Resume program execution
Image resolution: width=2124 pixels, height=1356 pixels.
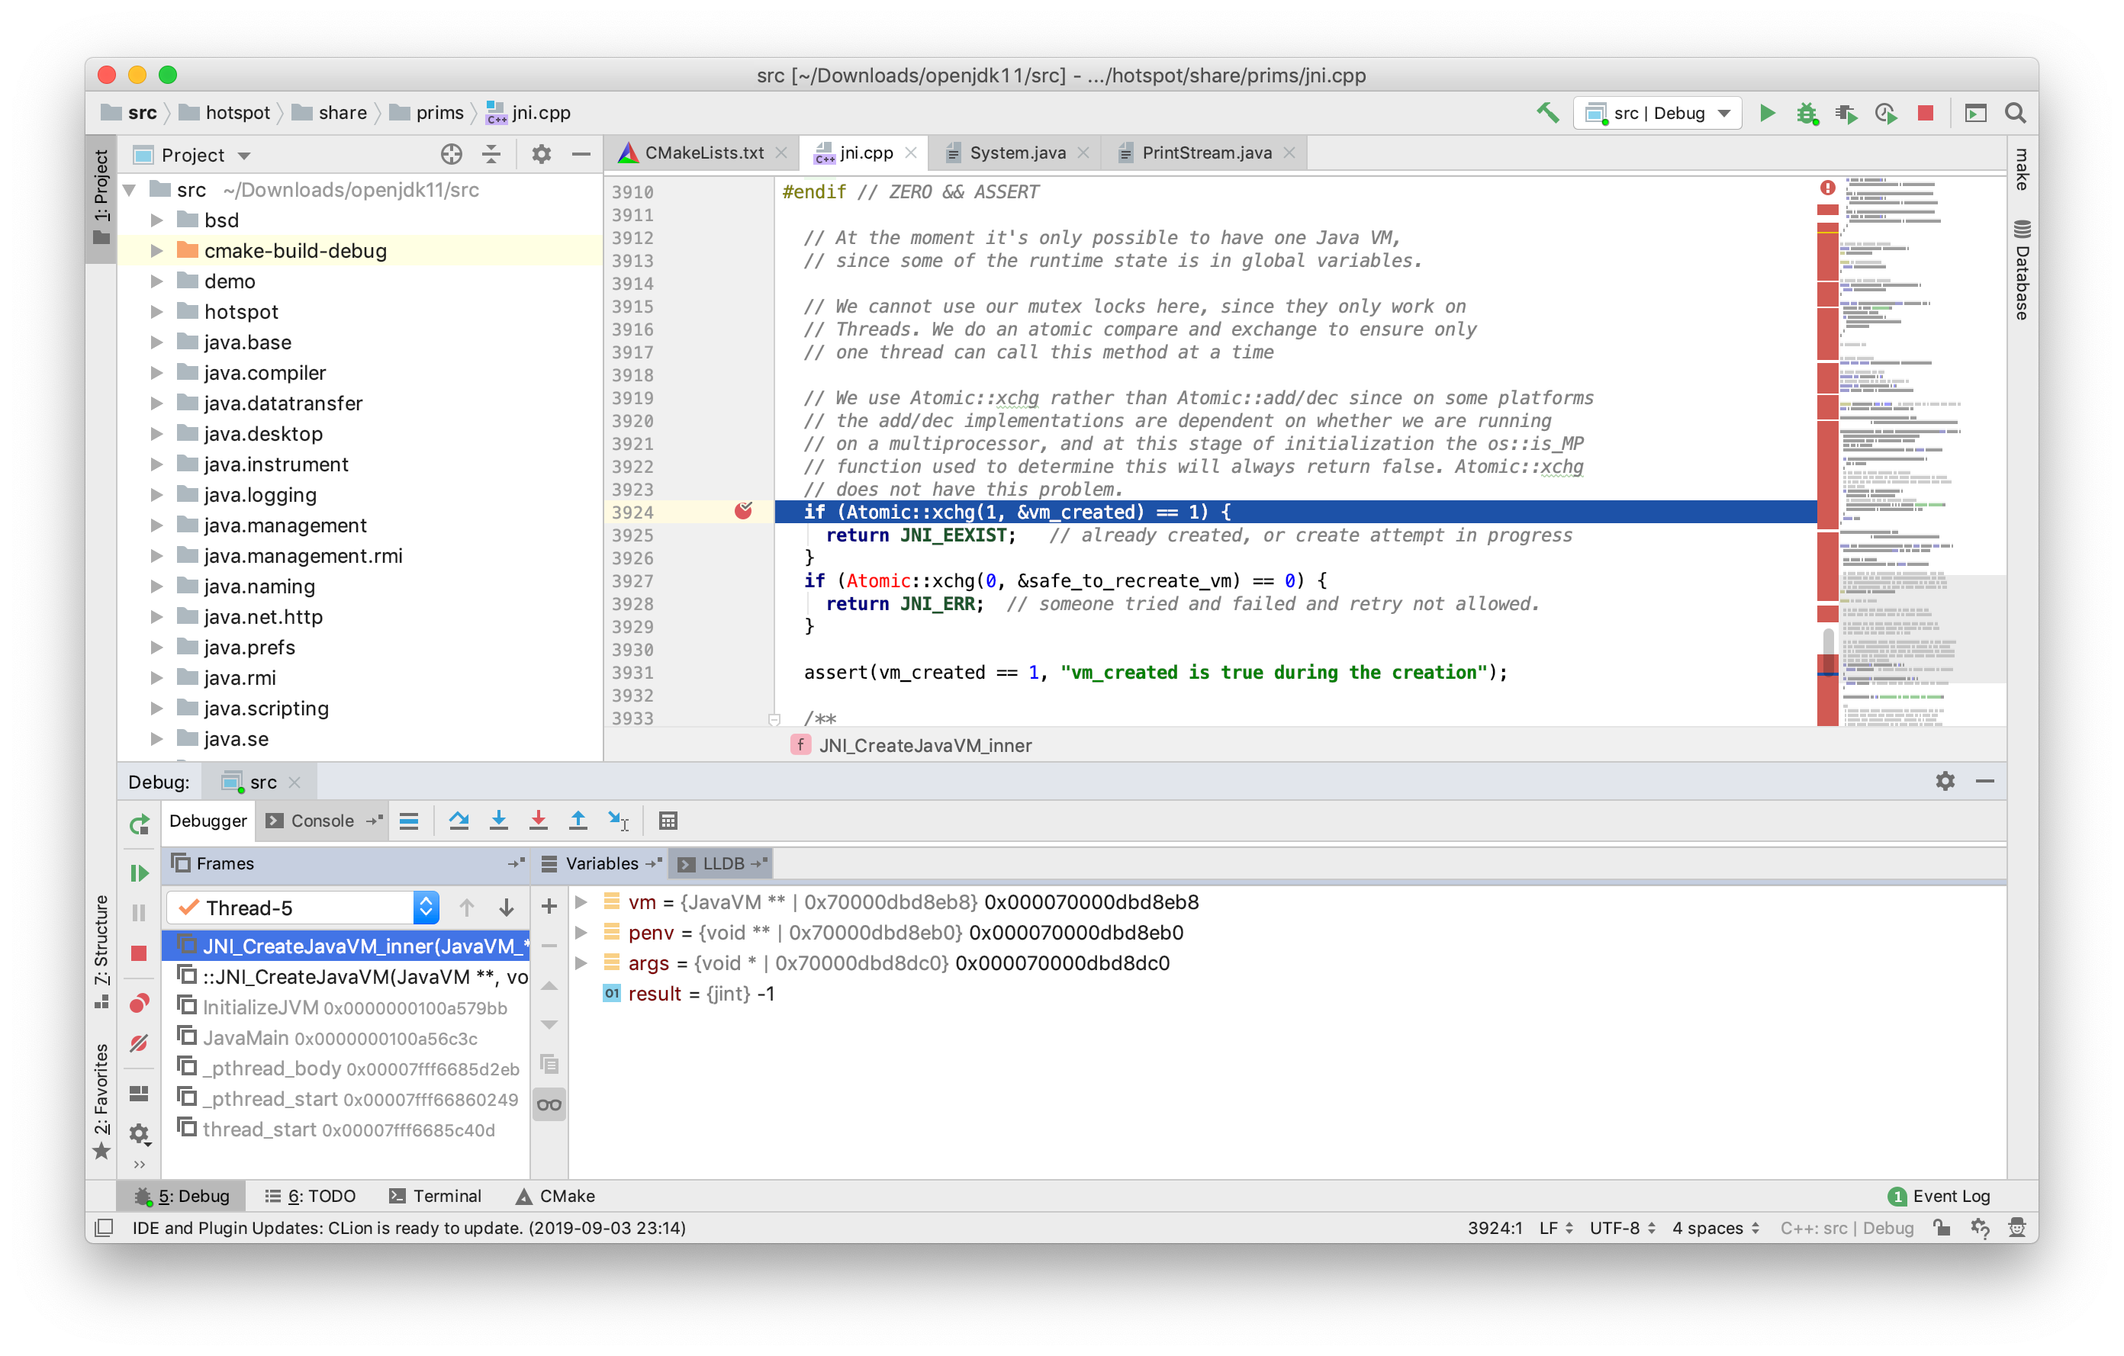tap(139, 872)
